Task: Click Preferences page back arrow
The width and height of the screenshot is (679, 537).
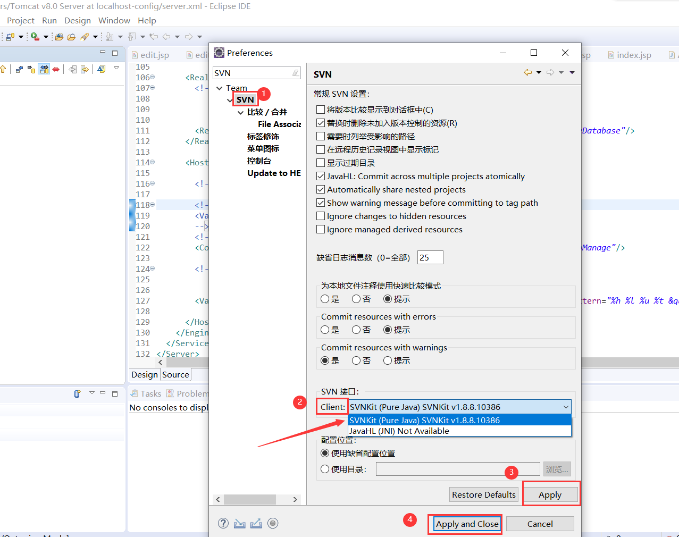Action: click(528, 72)
